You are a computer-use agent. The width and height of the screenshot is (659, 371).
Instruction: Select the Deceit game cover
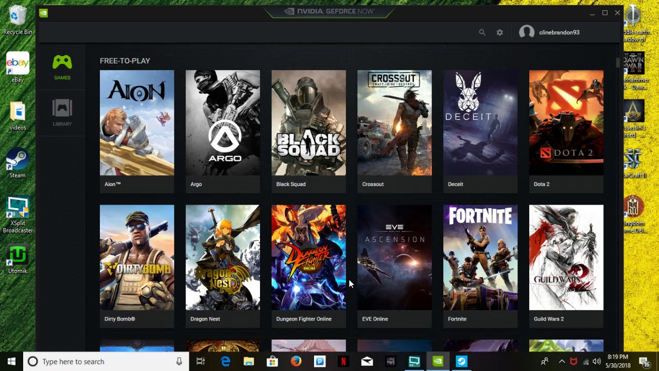(480, 123)
